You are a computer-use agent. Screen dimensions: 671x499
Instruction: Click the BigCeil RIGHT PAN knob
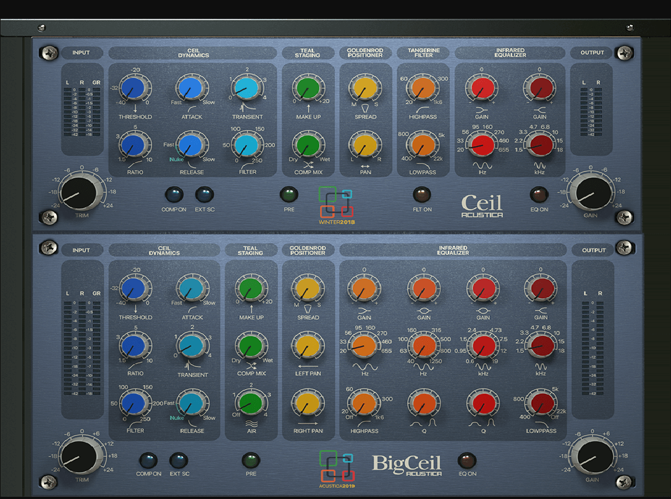click(308, 403)
